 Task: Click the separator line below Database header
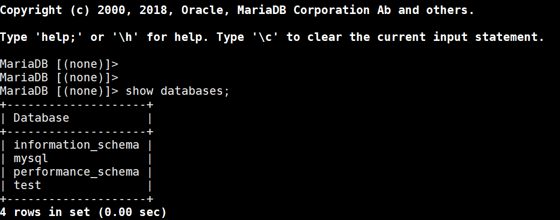click(x=76, y=132)
